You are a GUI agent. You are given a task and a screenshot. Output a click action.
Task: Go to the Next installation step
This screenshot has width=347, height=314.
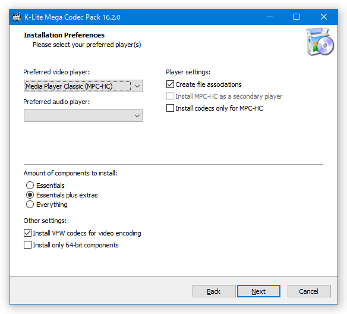click(258, 291)
